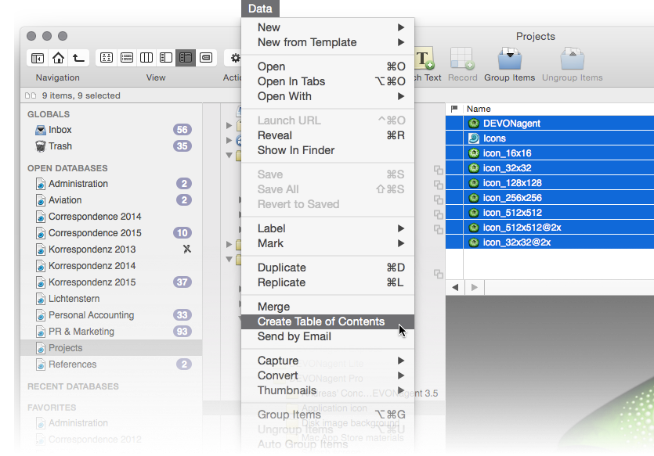Image resolution: width=654 pixels, height=456 pixels.
Task: Choose Show In Finder
Action: 328,150
